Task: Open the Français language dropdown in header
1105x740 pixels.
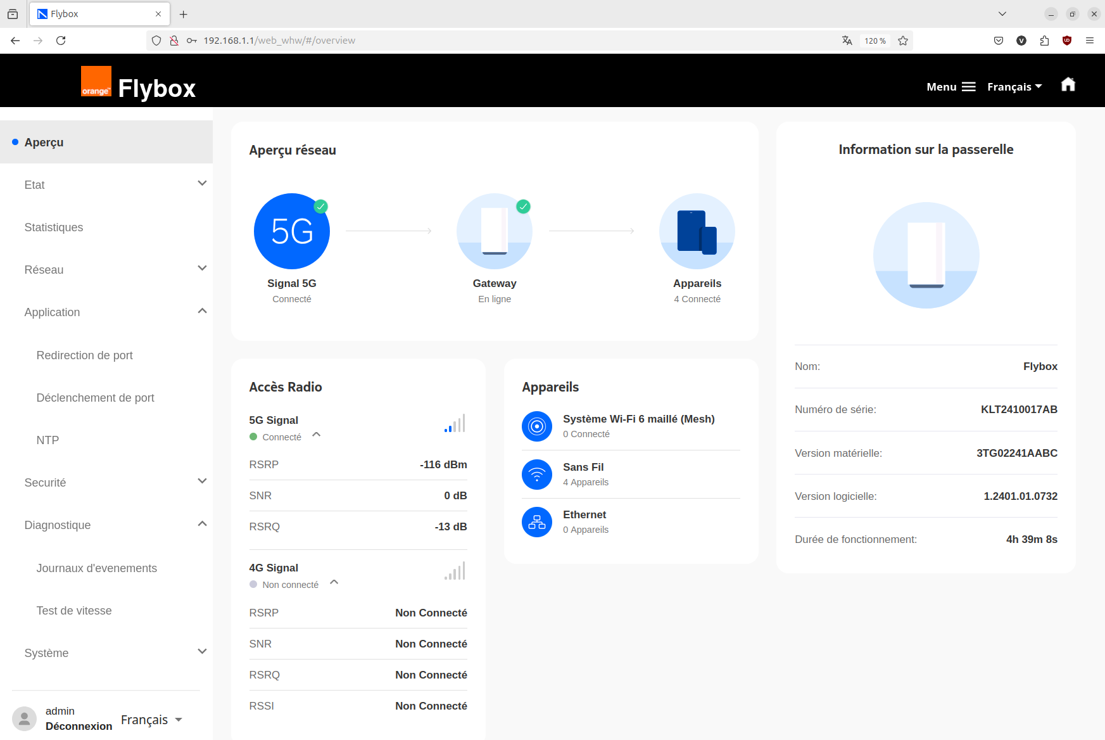Action: [x=1014, y=87]
